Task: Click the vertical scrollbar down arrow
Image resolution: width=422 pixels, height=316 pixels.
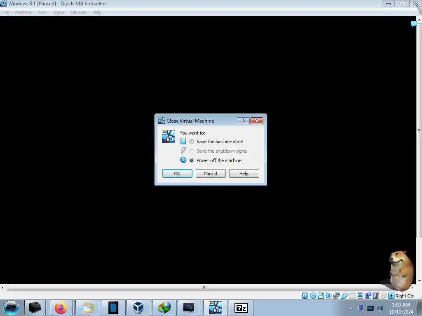Action: 419,281
